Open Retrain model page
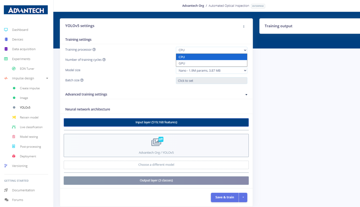Viewport: 360px width, 207px height. [29, 117]
